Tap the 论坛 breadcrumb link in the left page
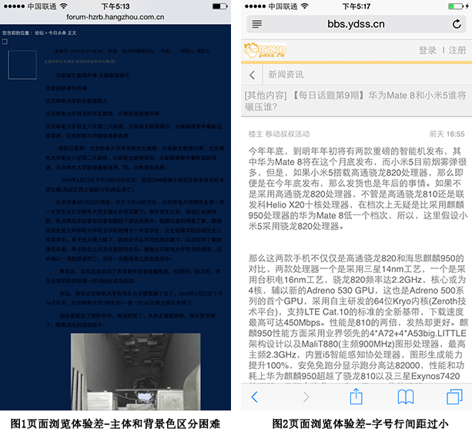This screenshot has height=432, width=472. [x=39, y=33]
